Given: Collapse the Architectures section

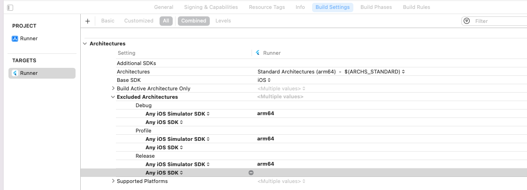Looking at the screenshot, I should tap(85, 44).
